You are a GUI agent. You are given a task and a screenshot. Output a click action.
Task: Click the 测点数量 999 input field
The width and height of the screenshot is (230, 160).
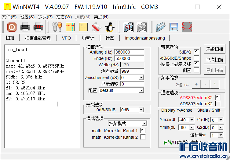coord(132,71)
